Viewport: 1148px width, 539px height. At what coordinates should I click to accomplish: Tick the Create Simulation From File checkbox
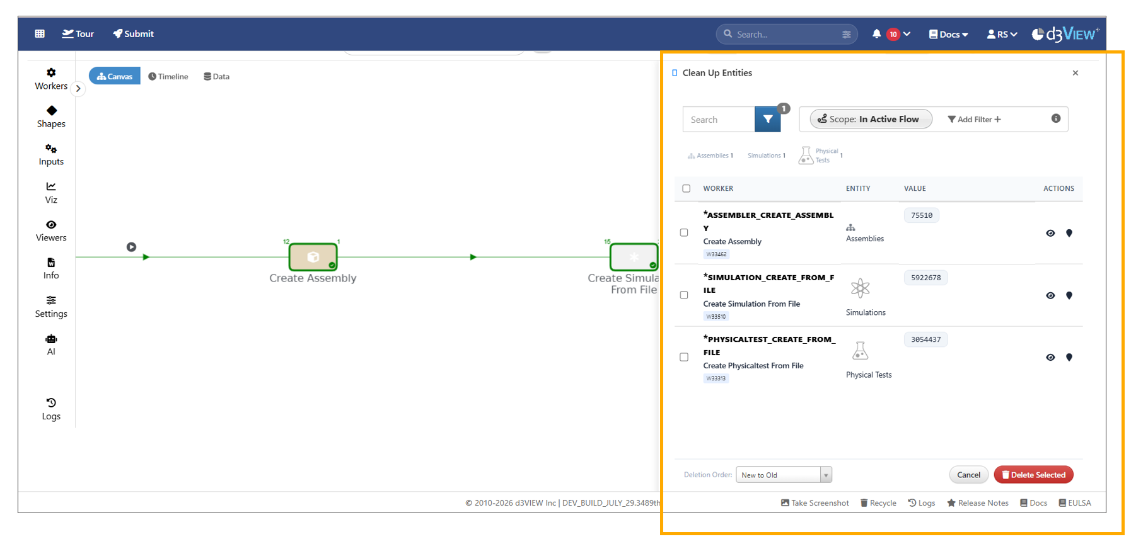[x=684, y=295]
